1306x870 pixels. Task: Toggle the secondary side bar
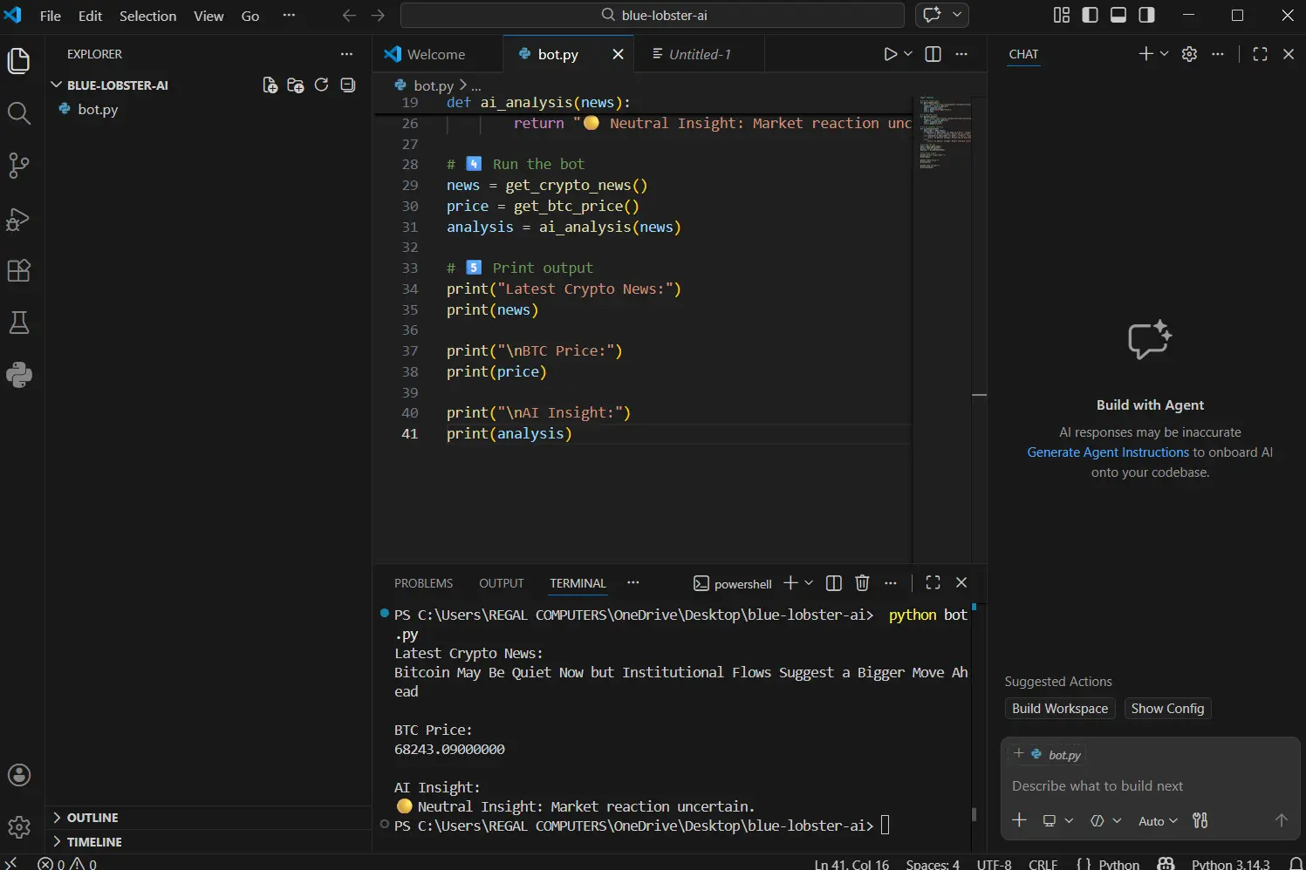[1146, 15]
